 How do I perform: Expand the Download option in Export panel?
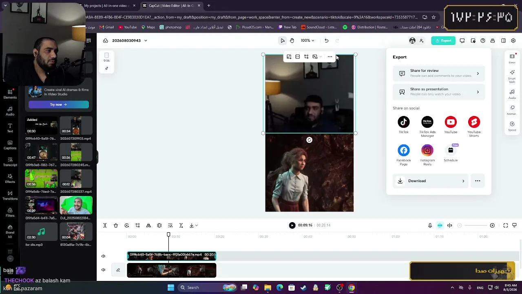click(x=430, y=181)
